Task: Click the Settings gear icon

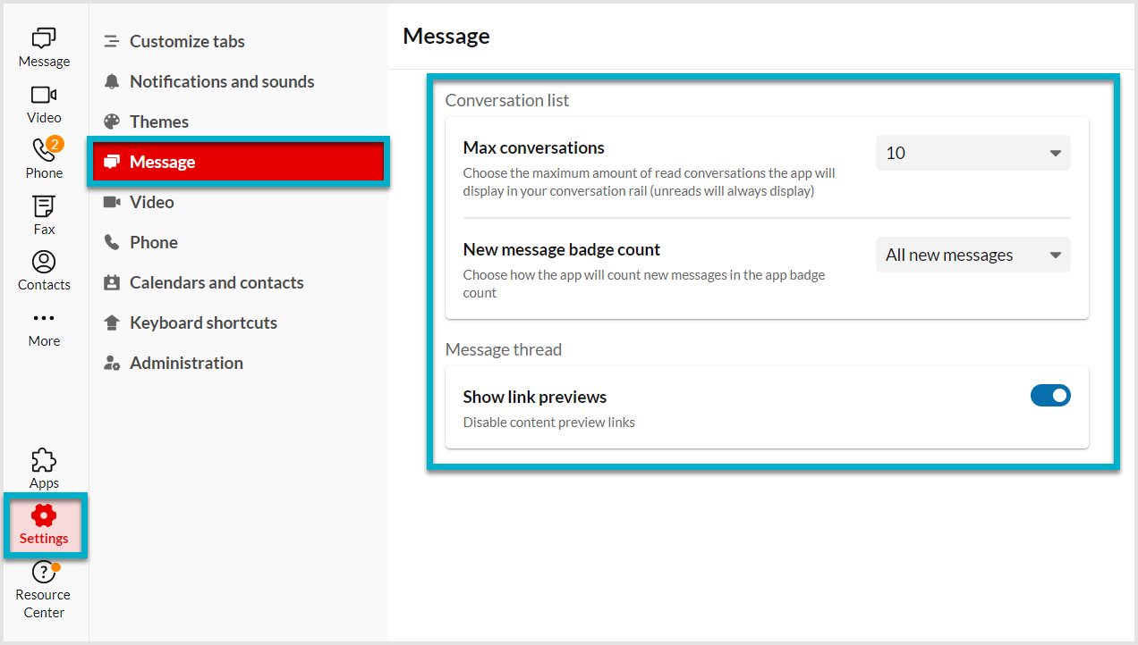Action: coord(44,515)
